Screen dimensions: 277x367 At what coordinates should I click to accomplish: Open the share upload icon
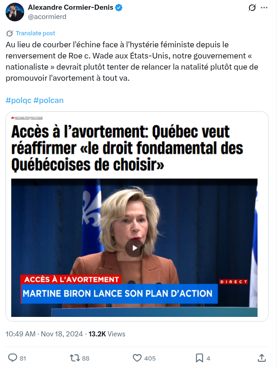point(262,358)
